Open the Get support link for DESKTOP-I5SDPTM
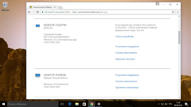 pos(127,46)
